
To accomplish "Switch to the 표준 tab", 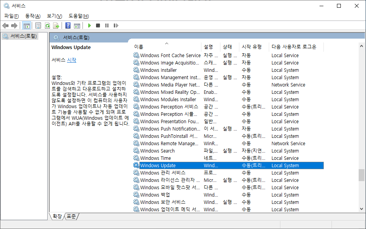I will (x=71, y=216).
